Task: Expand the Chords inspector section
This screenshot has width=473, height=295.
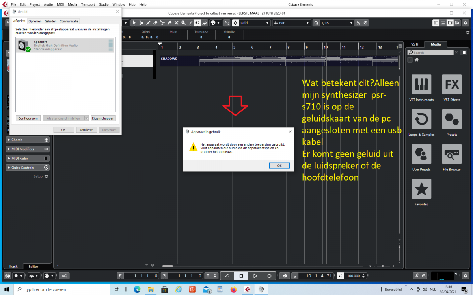Action: point(28,140)
